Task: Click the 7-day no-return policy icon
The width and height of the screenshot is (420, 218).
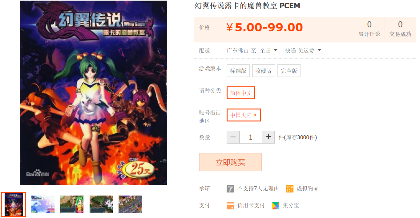Action: click(230, 189)
